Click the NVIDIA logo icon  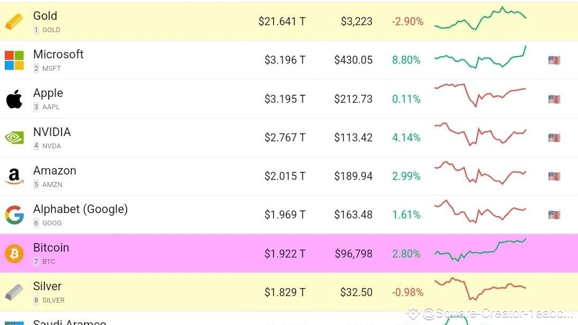pos(14,138)
